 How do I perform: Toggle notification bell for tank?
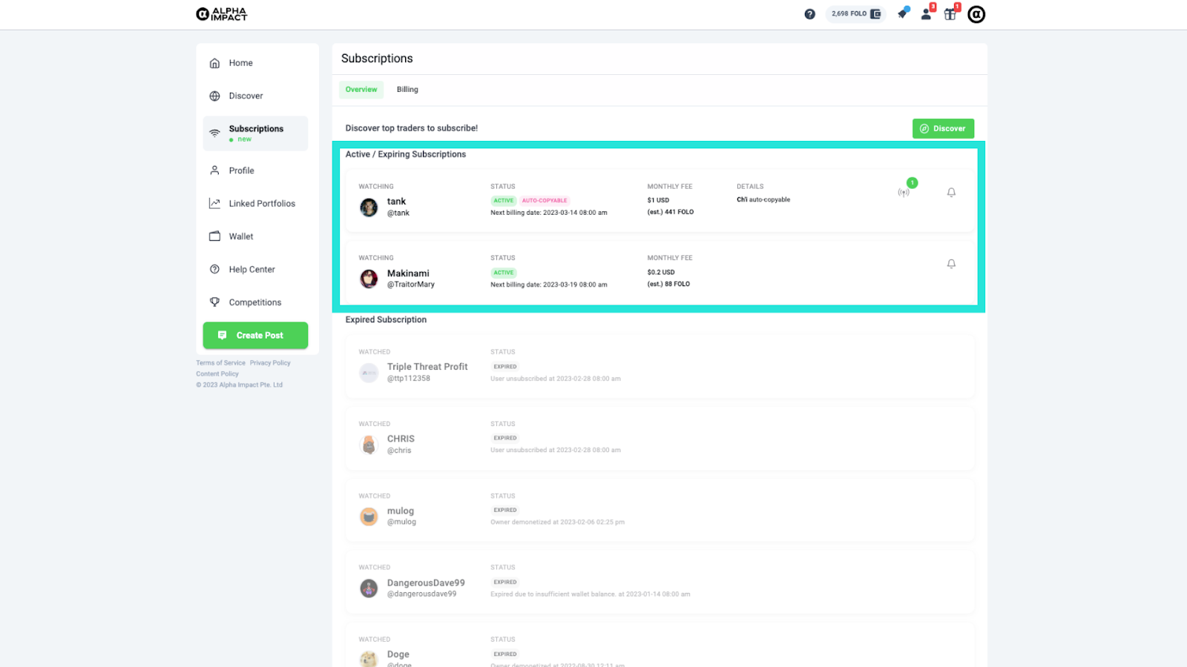pos(951,193)
